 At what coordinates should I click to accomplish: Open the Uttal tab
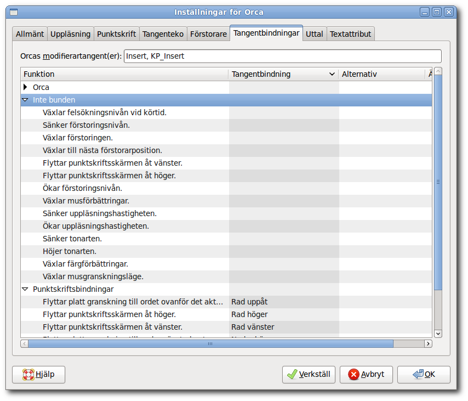[x=315, y=34]
